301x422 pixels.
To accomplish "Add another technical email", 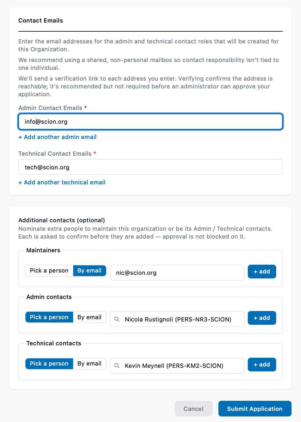I will (x=62, y=182).
